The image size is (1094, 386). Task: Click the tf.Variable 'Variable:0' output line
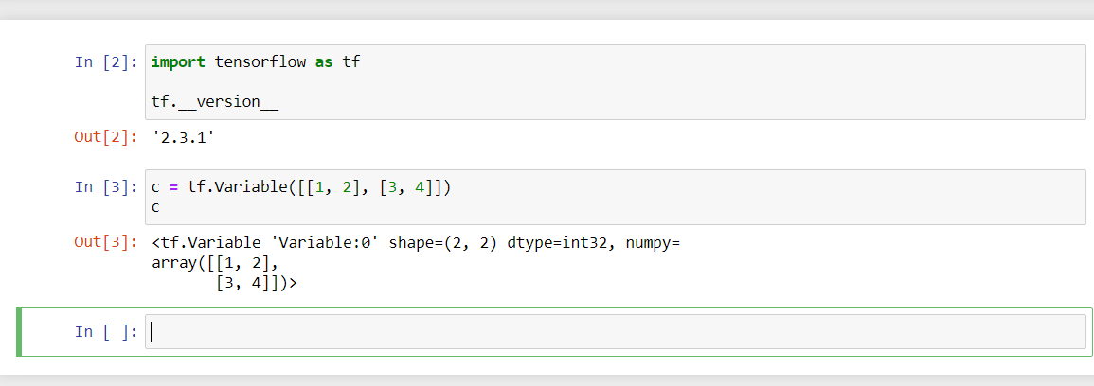point(415,242)
